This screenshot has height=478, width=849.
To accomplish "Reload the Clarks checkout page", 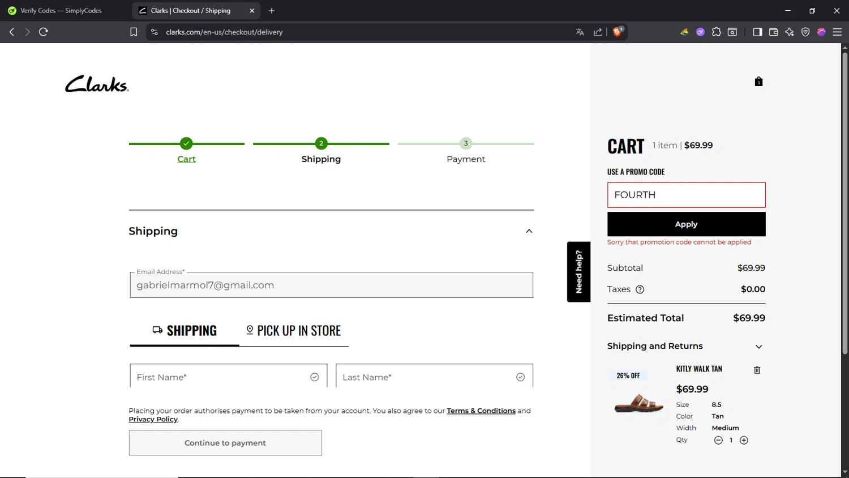I will click(x=44, y=32).
